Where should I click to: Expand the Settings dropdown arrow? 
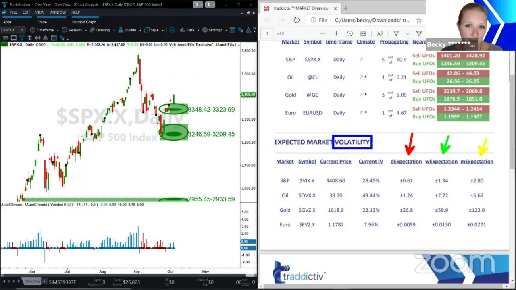point(225,30)
